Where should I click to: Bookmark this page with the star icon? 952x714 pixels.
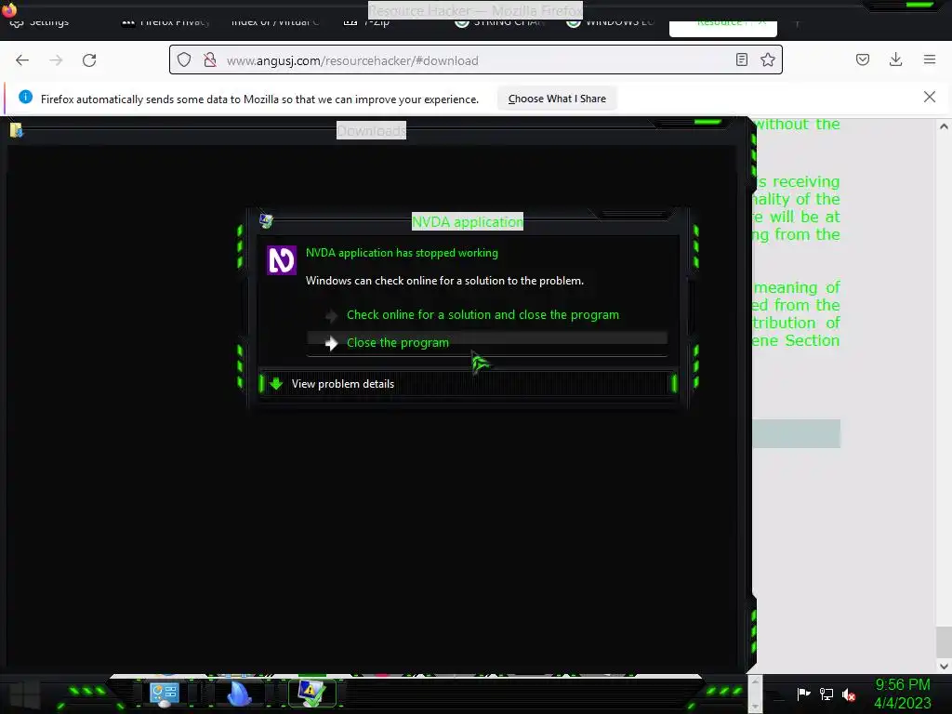tap(768, 60)
